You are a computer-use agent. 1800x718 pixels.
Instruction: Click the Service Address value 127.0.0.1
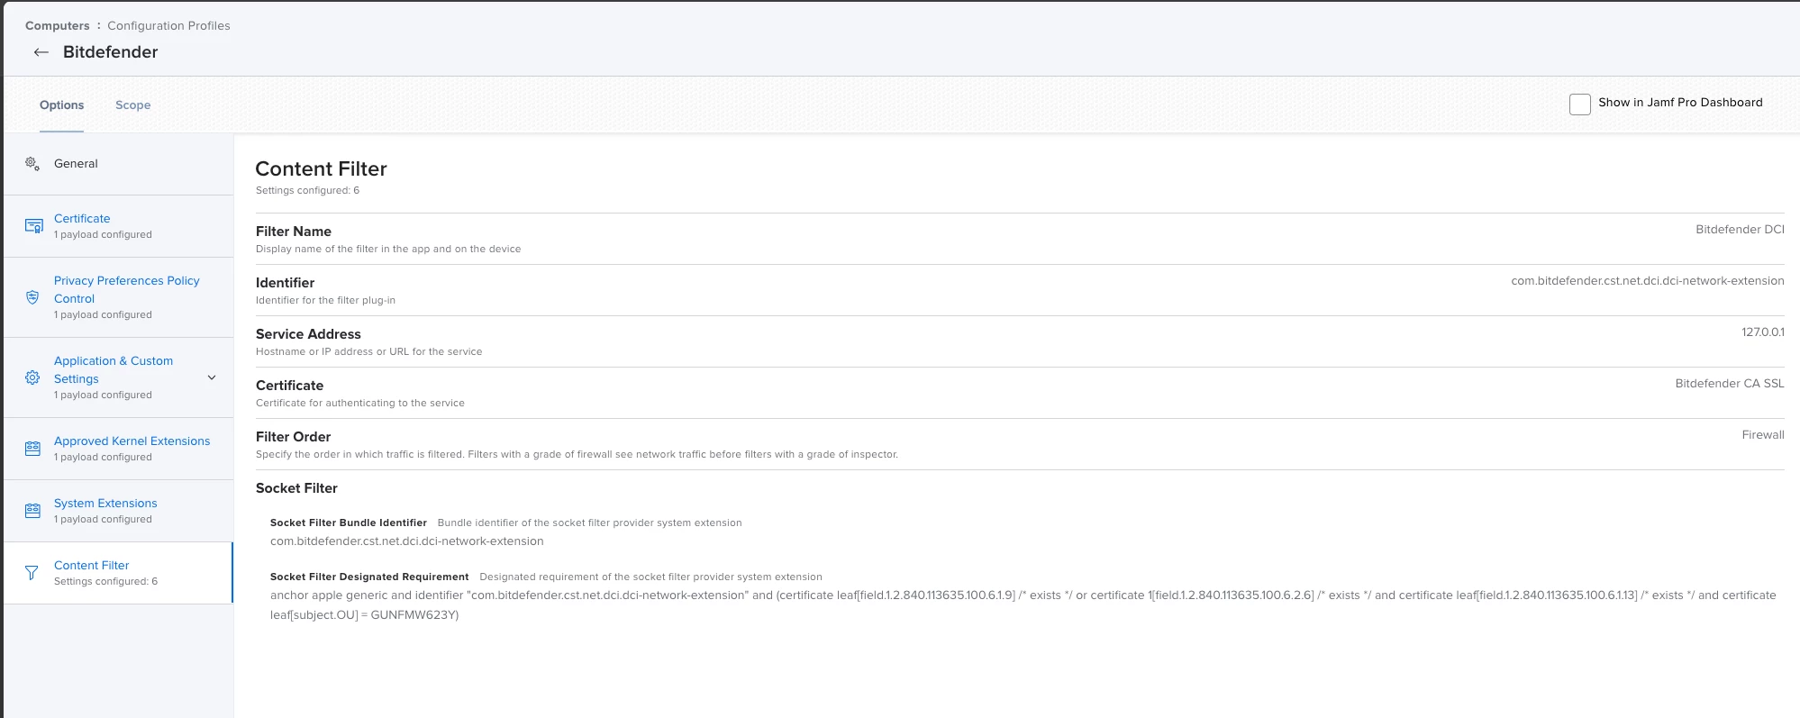click(x=1762, y=332)
